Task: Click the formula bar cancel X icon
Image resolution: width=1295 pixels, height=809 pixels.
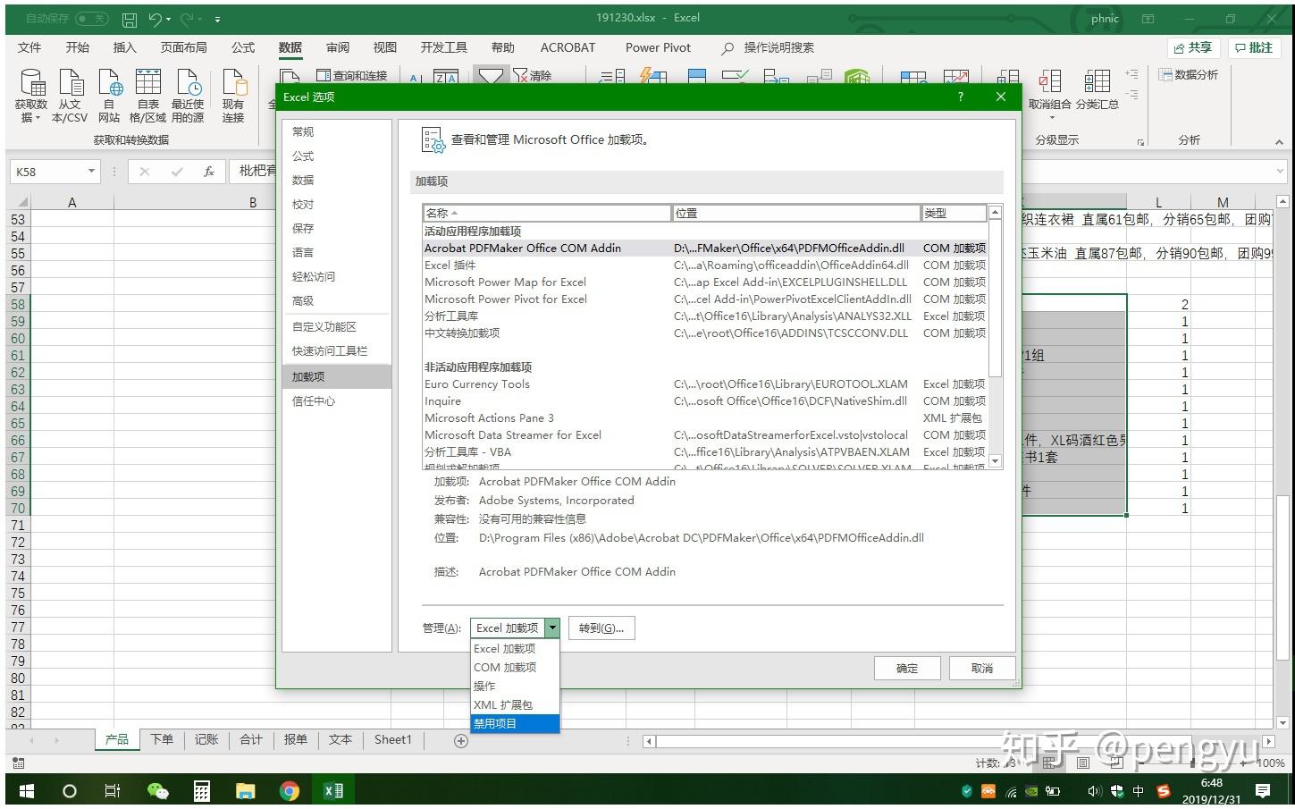Action: point(145,172)
